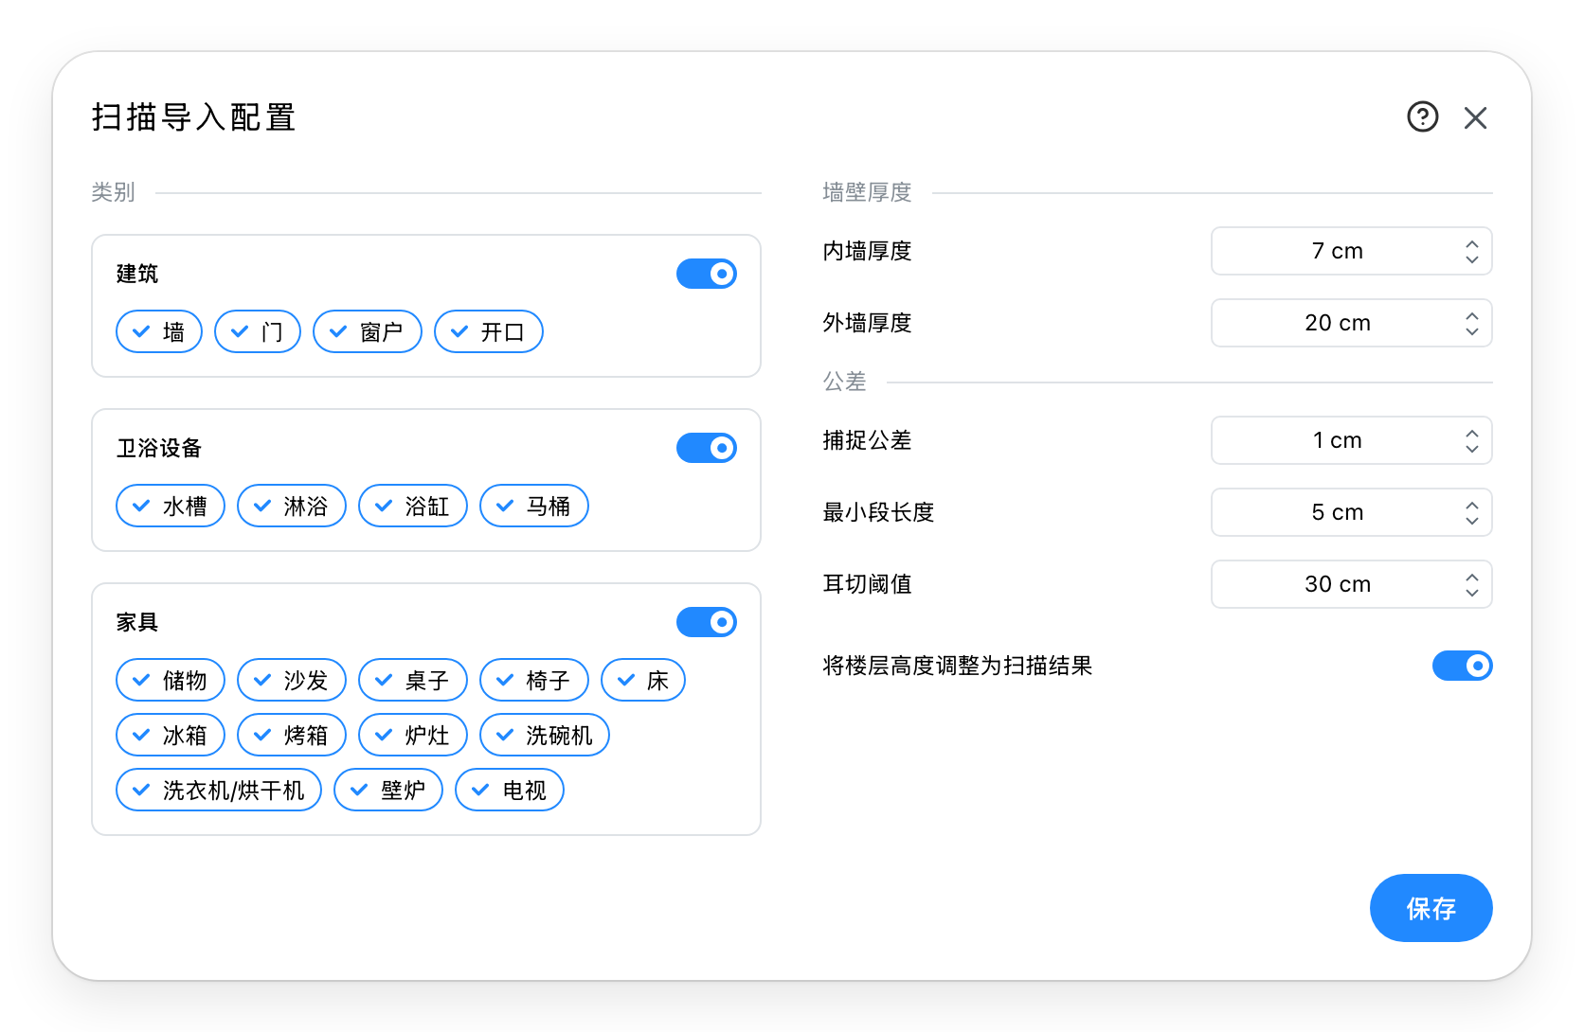Toggle the 建筑 category switch
Viewport: 1584px width, 1032px height.
[x=706, y=274]
